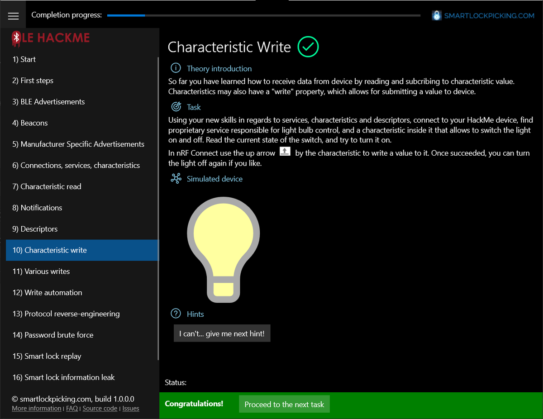Click the Hints section heading

195,314
